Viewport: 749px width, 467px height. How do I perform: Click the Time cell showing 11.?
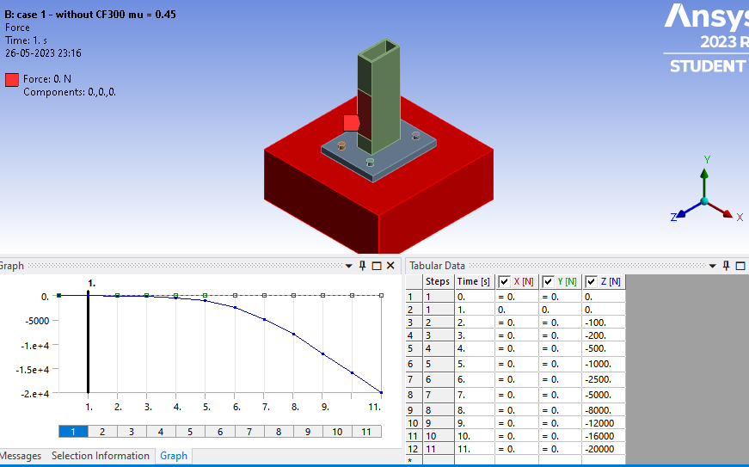point(475,449)
